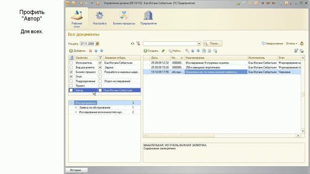The image size is (310, 174).
Task: Open the Бизнес-процессы section
Action: coord(124,18)
